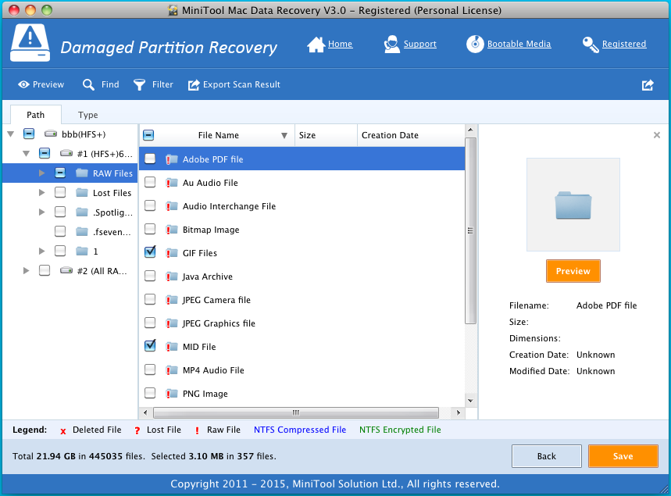This screenshot has width=671, height=496.
Task: Open the Registered link
Action: pyautogui.click(x=624, y=44)
